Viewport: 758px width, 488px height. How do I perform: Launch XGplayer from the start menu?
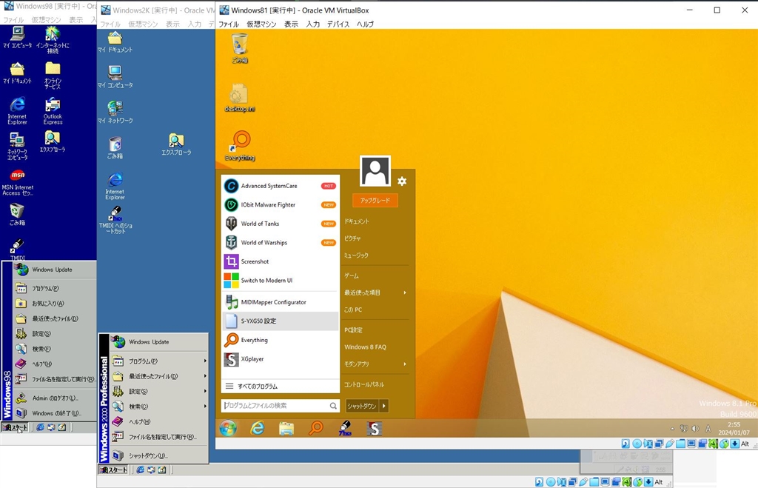coord(281,359)
